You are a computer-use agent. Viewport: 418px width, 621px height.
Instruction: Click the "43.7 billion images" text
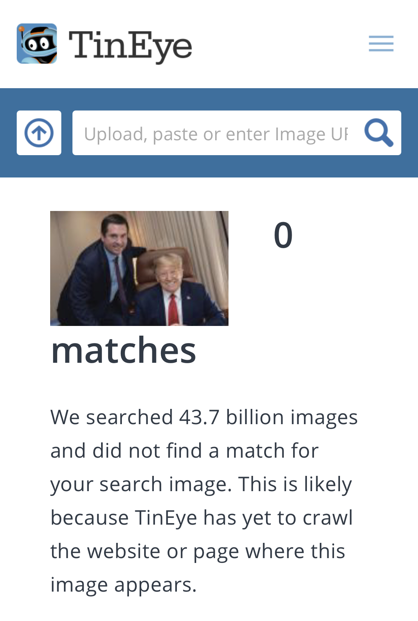[268, 417]
